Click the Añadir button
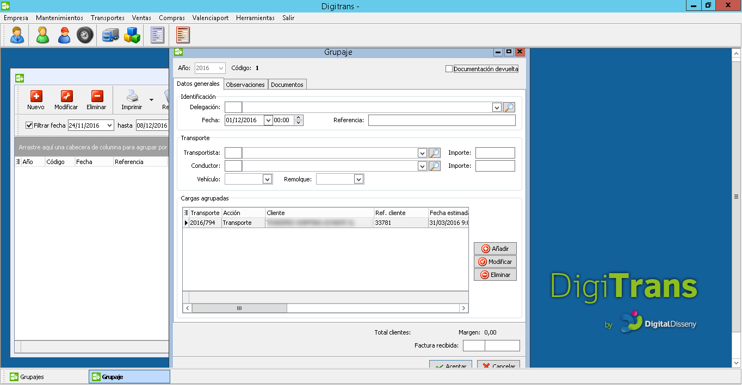The image size is (742, 385). (495, 249)
